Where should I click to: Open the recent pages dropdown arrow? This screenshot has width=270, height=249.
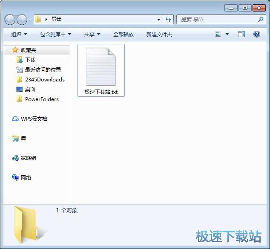tap(31, 20)
